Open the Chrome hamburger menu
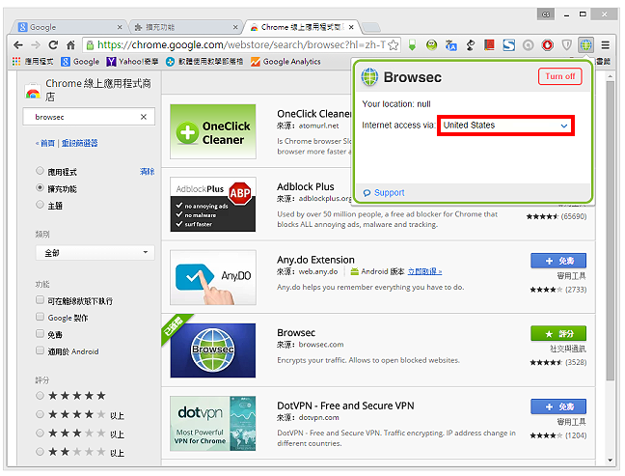Viewport: 625px width, 476px height. click(605, 45)
